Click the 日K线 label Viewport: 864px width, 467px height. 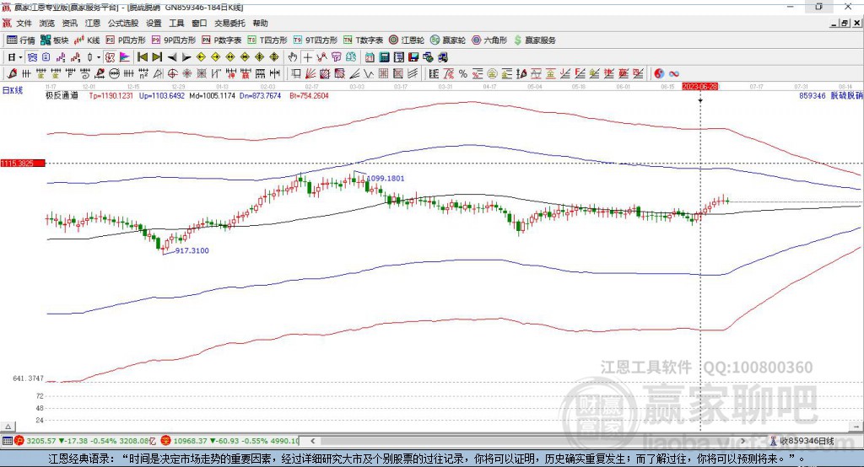tap(13, 90)
